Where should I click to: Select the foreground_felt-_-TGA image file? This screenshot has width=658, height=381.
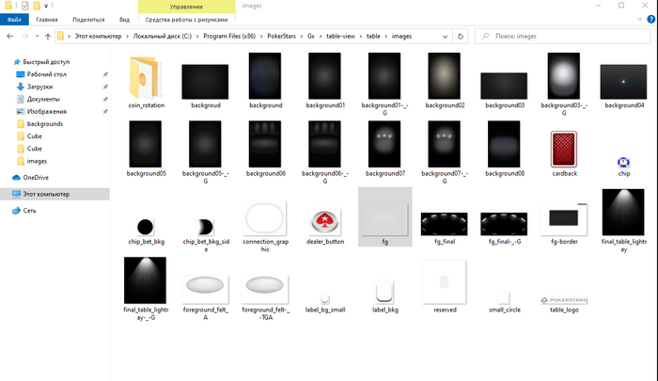pyautogui.click(x=265, y=298)
